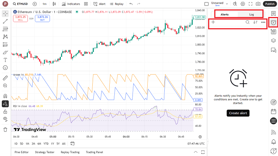Open the object tree layers icon

273,41
